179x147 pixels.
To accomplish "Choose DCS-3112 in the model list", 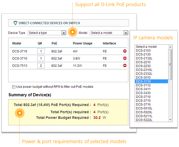I will [x=151, y=85].
